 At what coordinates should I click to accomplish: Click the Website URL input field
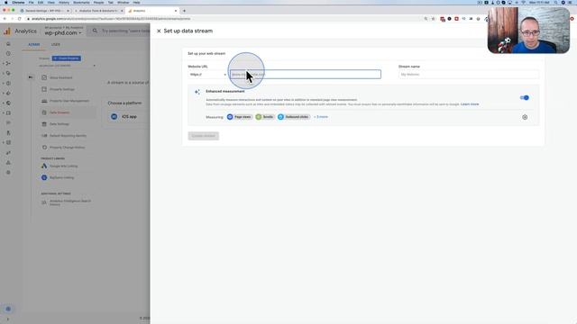306,74
